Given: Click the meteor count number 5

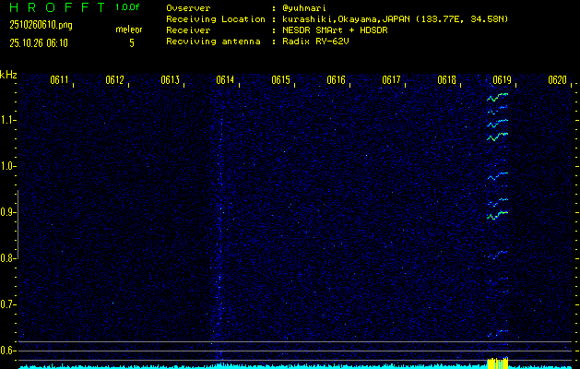Looking at the screenshot, I should pyautogui.click(x=131, y=42).
